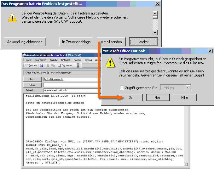Open the Einfügen menu
The image size is (214, 169).
point(66,60)
